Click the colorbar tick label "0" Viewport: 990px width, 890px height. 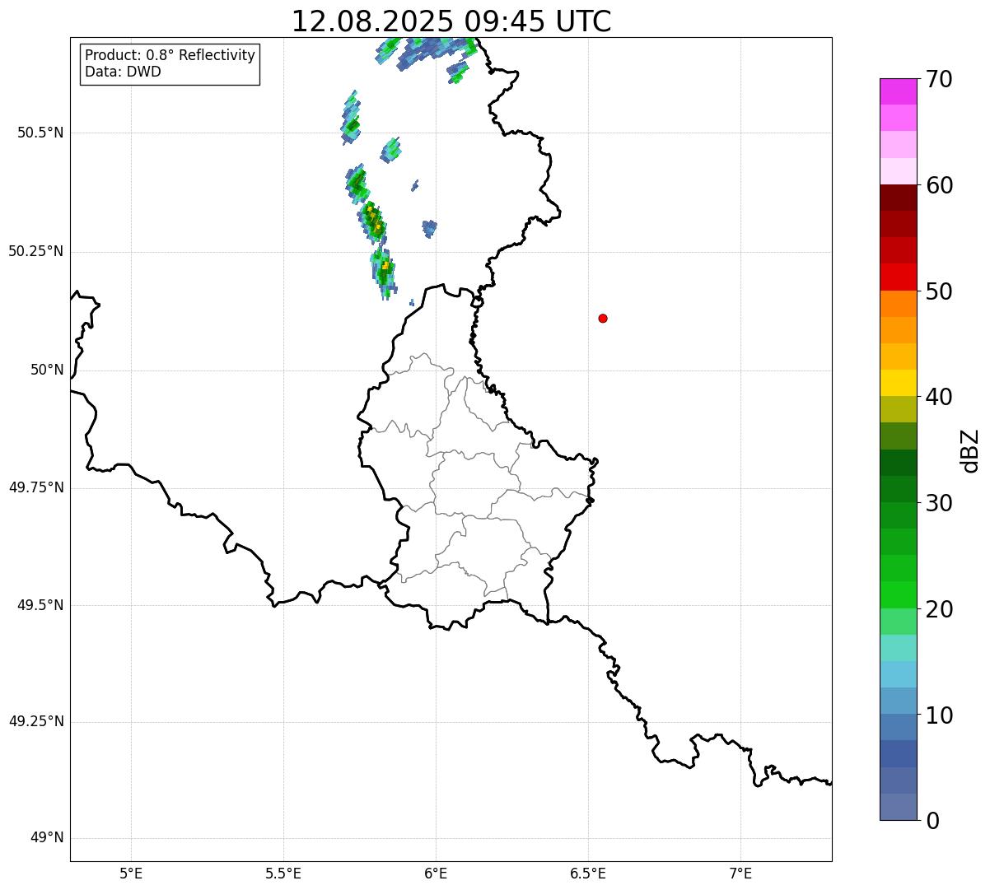[x=932, y=821]
